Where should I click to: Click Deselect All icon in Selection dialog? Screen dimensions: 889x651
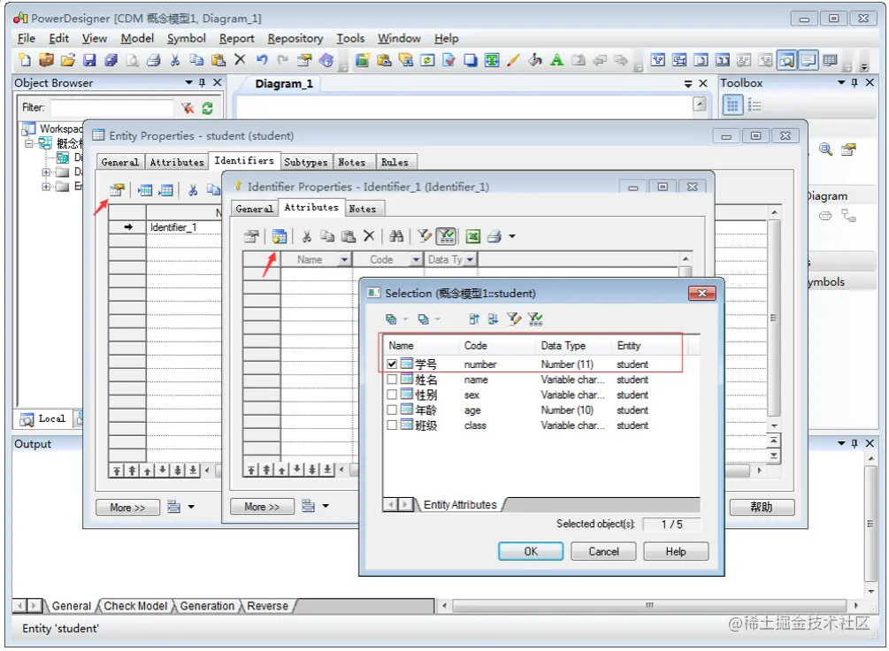click(x=424, y=318)
